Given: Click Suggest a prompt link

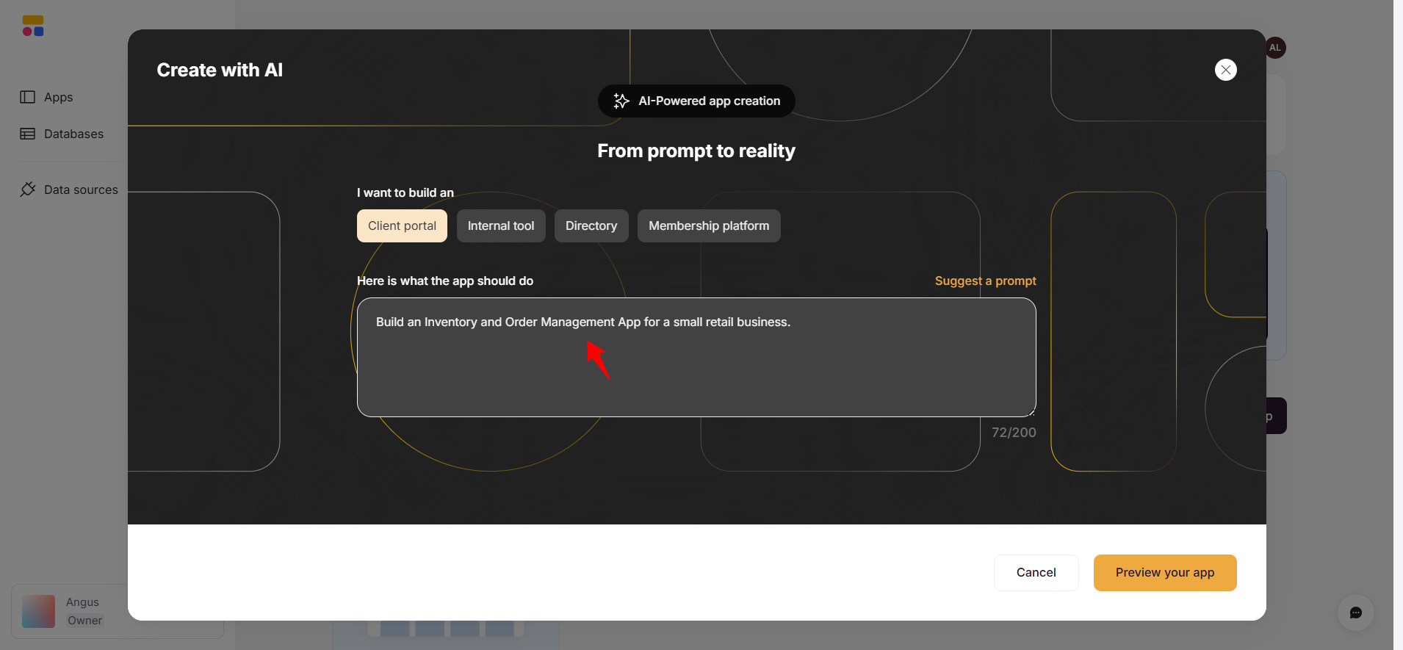Looking at the screenshot, I should click(985, 281).
